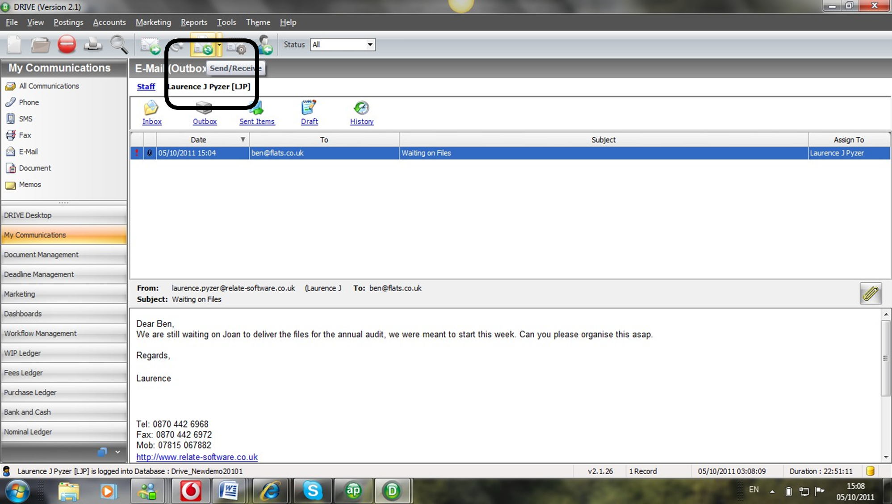
Task: Open the Sent Items link
Action: point(257,122)
